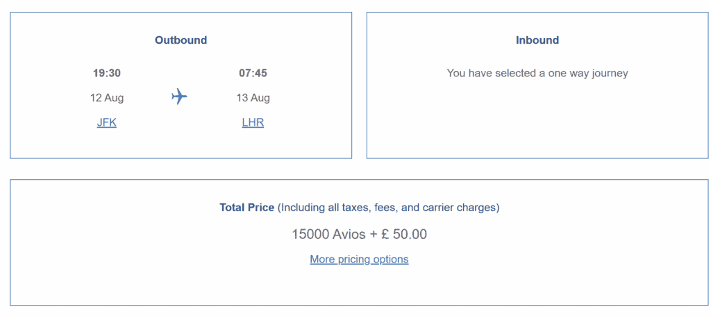Click the airplane icon between flight times
Image resolution: width=711 pixels, height=316 pixels.
180,97
